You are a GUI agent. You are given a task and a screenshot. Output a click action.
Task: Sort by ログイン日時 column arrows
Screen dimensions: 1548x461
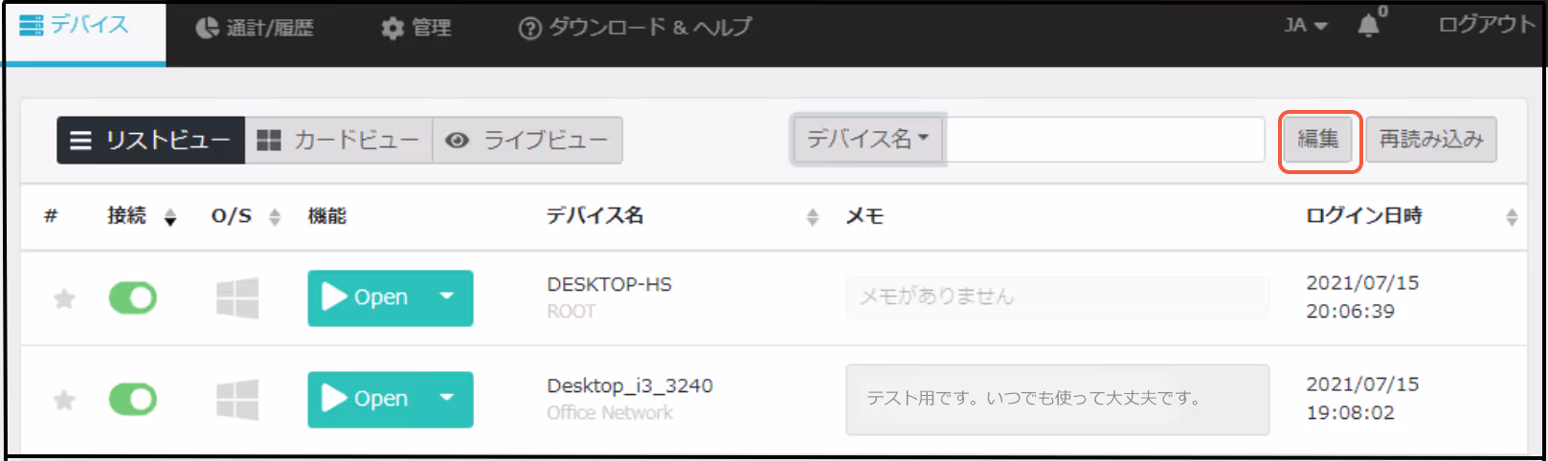click(1512, 217)
